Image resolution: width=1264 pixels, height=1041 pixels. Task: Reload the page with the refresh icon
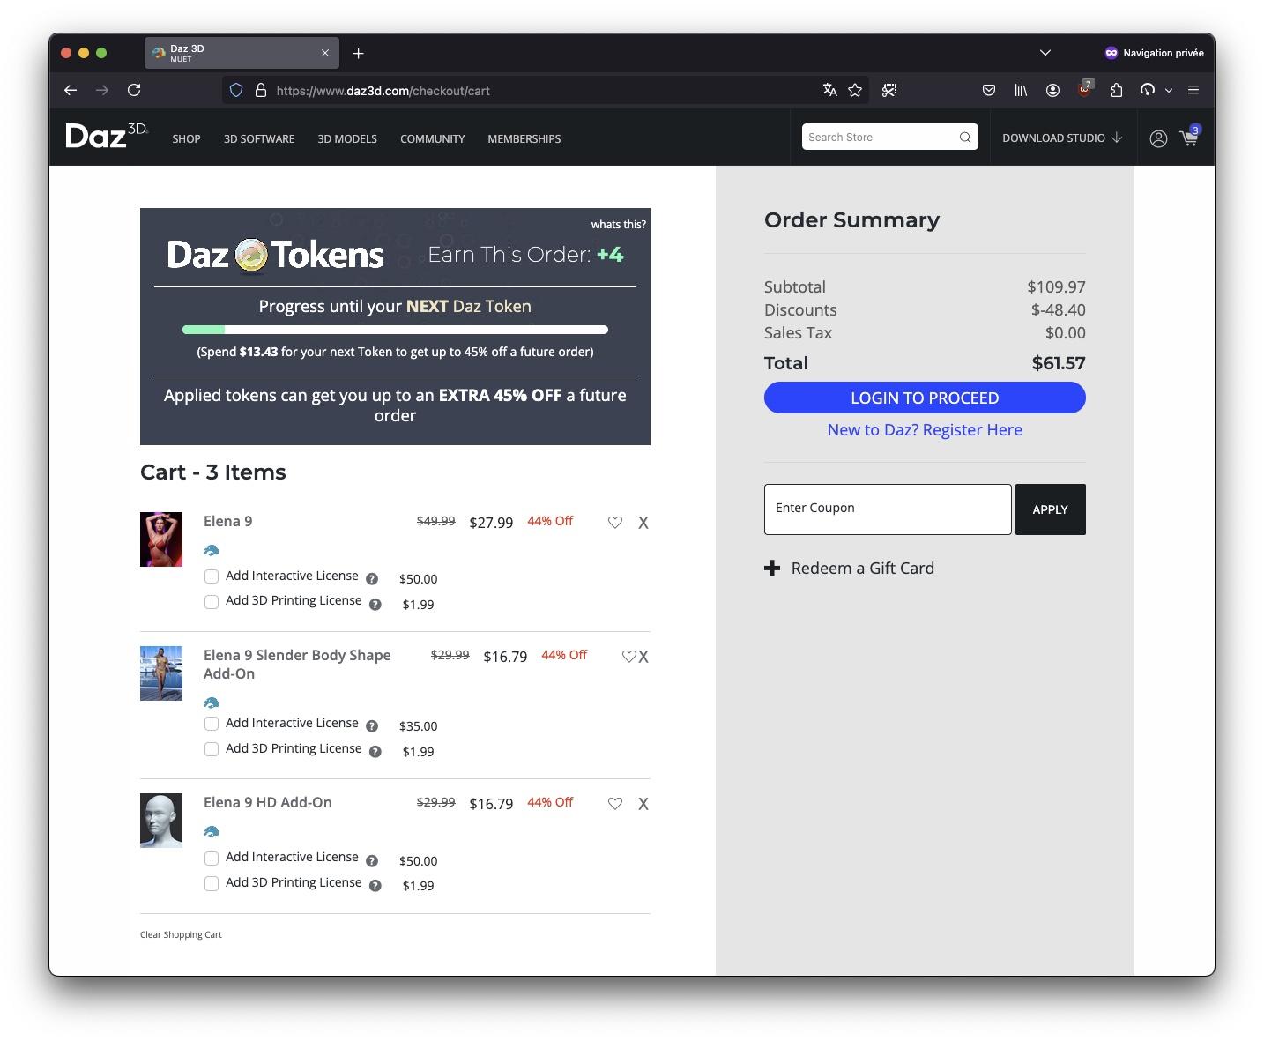[134, 90]
